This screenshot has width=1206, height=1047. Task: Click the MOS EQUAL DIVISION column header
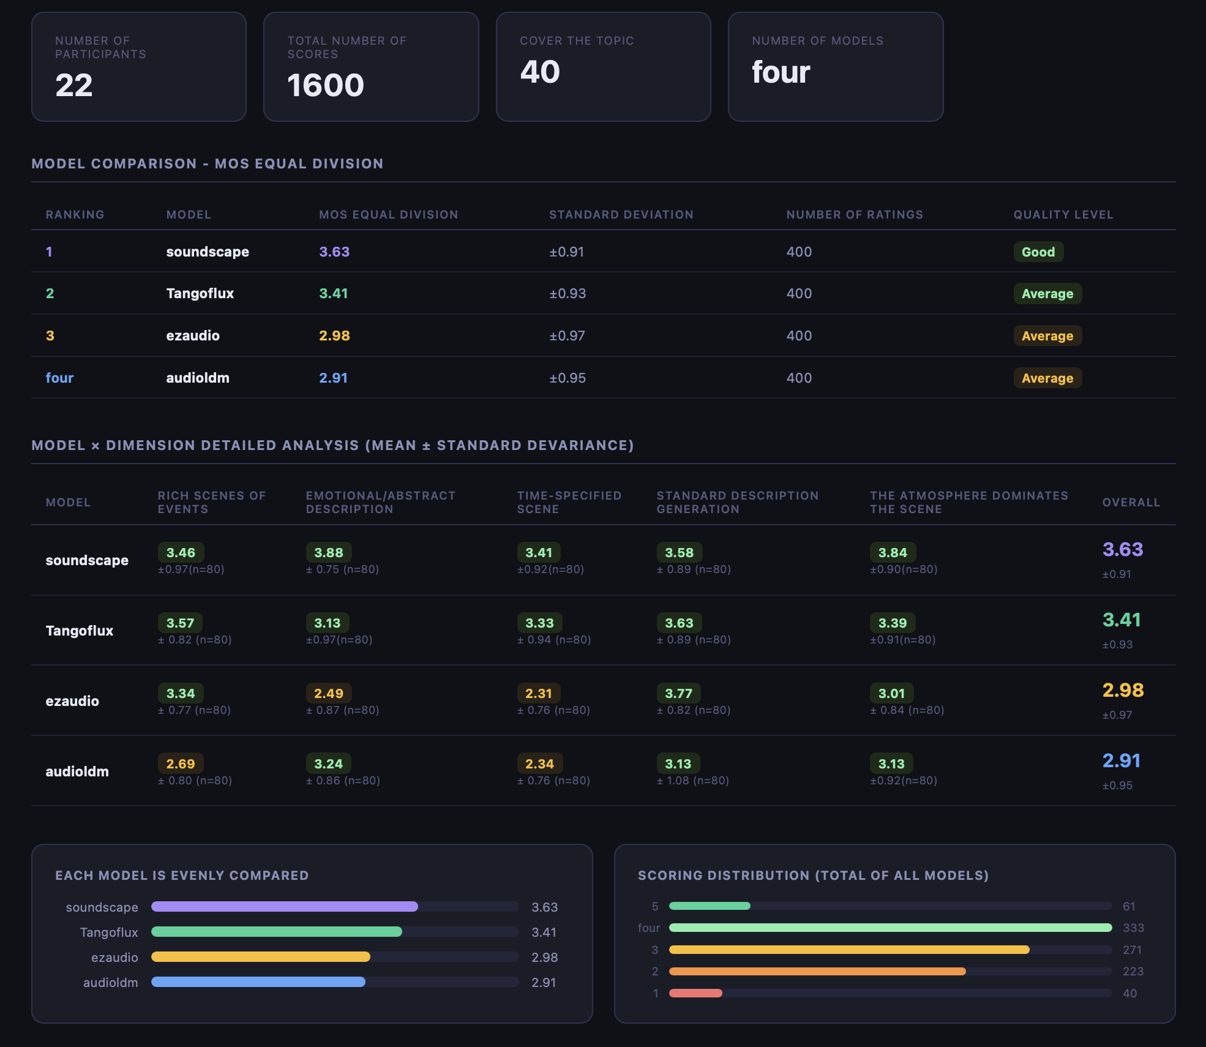point(389,214)
